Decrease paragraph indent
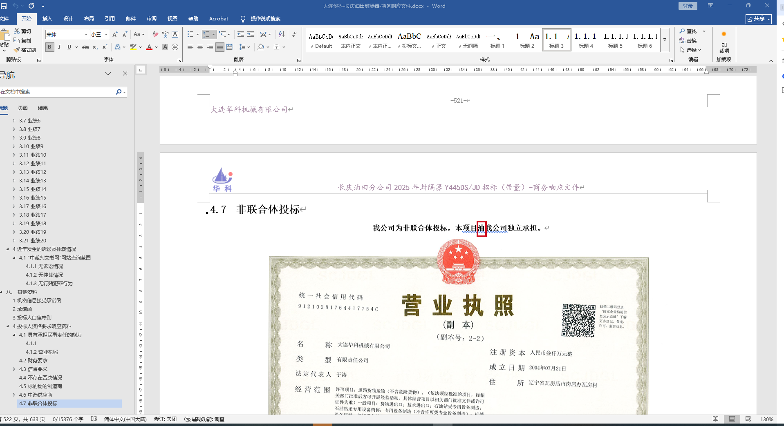 click(241, 34)
